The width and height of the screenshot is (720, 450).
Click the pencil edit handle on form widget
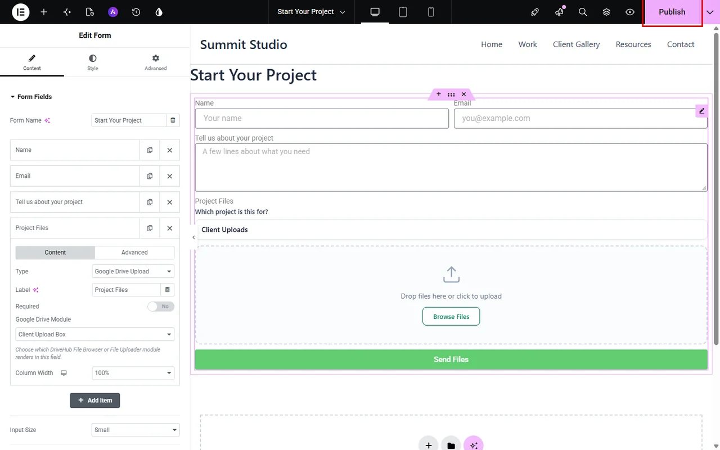701,111
